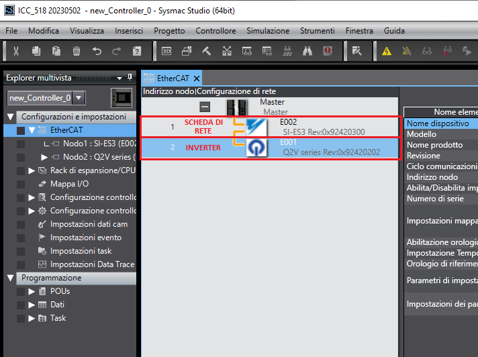
Task: Click the Cut scissors icon in toolbar
Action: tap(17, 50)
